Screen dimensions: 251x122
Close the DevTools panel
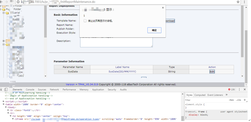(245, 90)
